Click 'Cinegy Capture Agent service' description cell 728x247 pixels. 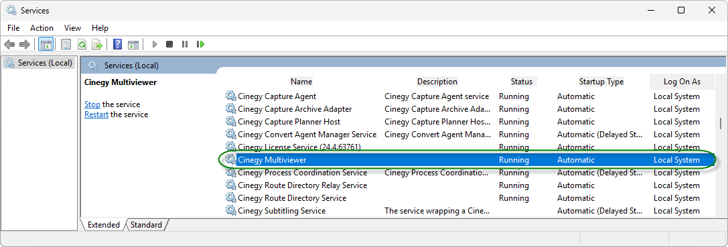coord(437,96)
